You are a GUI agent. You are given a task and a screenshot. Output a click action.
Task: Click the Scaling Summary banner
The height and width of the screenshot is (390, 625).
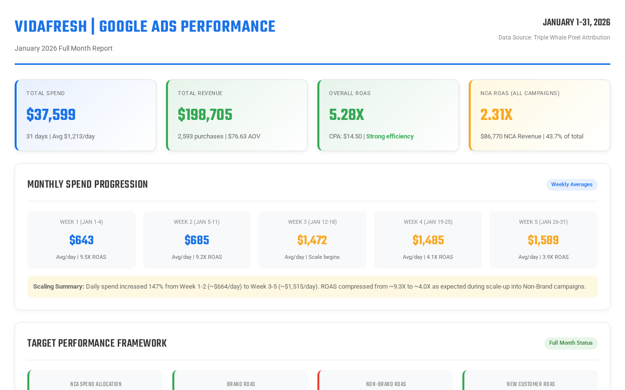tap(312, 287)
